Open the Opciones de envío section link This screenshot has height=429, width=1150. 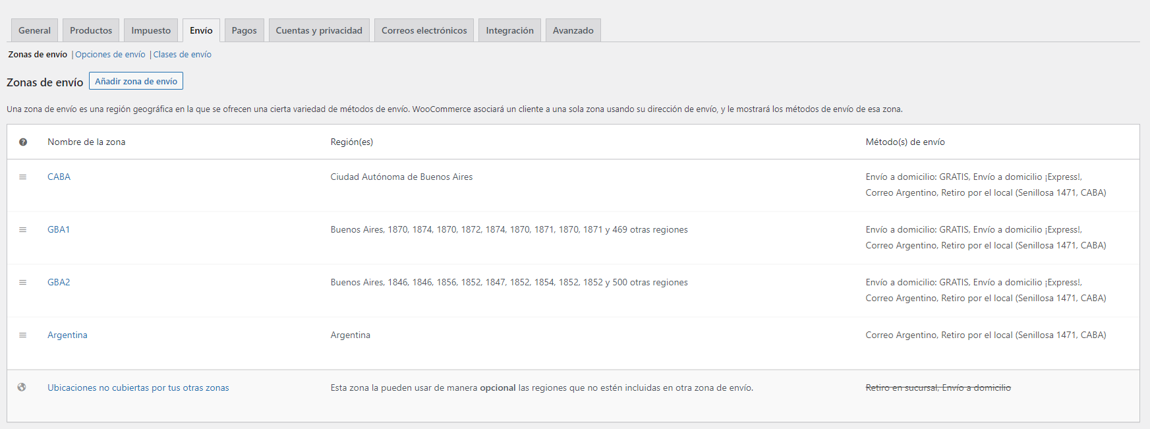tap(110, 55)
